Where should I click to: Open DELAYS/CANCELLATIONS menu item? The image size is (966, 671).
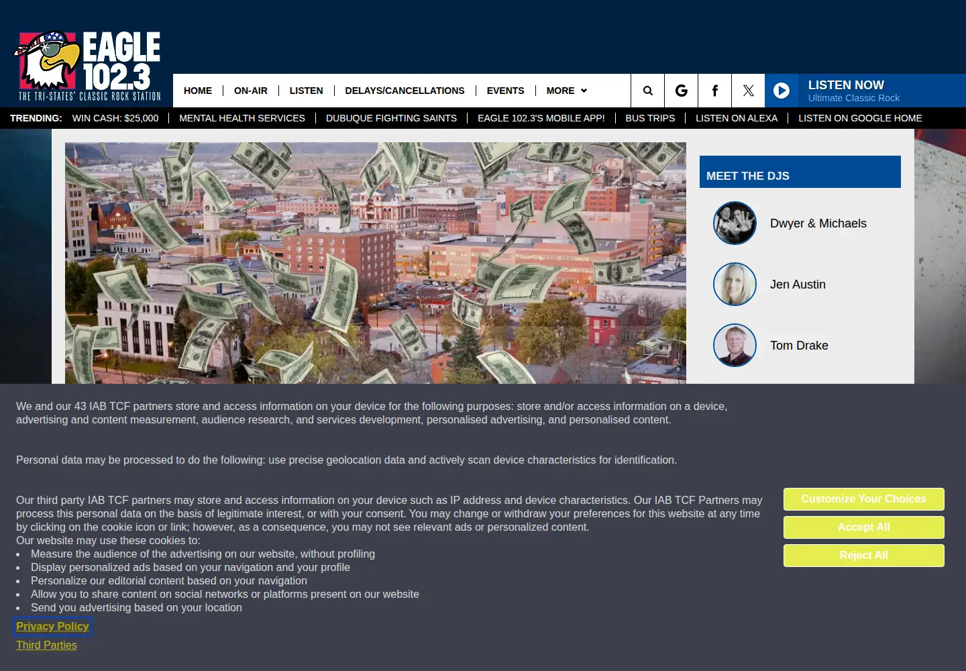pos(405,91)
